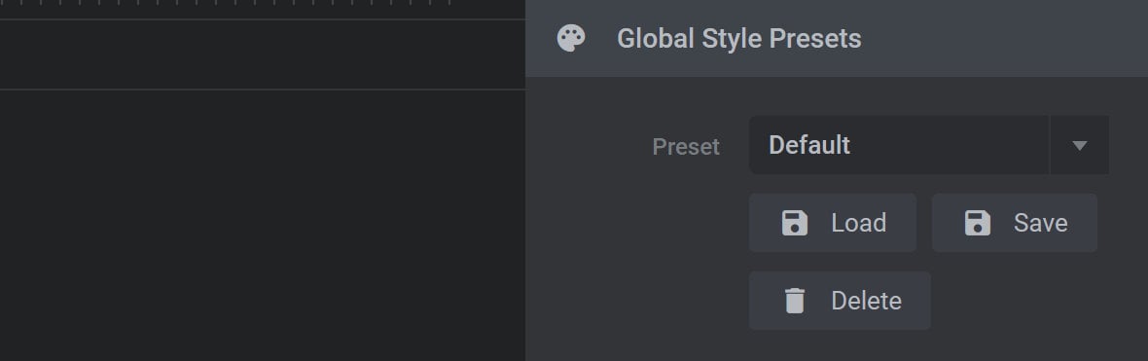Screen dimensions: 1148x361
Task: Click the palette icon beside Global Style Presets
Action: (571, 38)
